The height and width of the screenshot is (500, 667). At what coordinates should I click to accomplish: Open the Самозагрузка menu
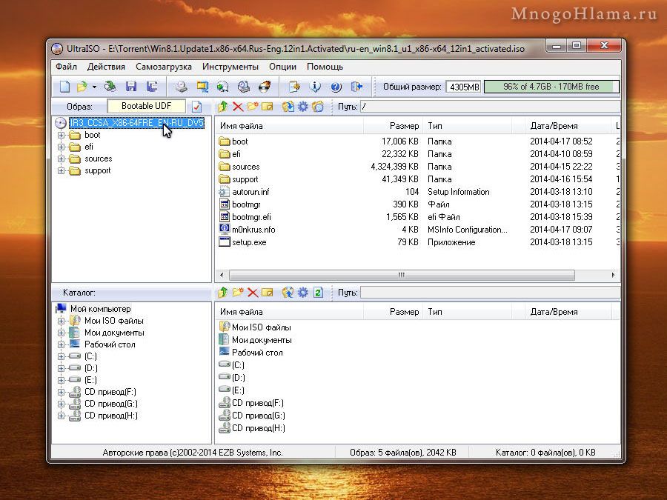point(163,67)
